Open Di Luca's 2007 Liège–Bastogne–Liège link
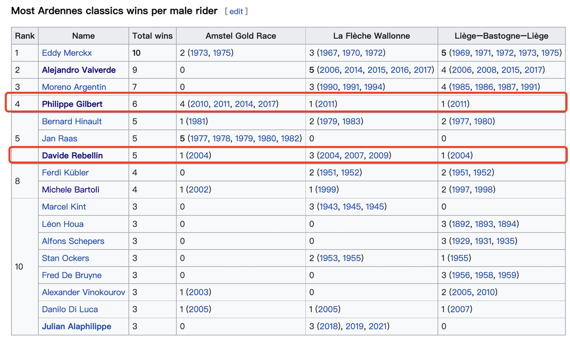 [x=460, y=310]
